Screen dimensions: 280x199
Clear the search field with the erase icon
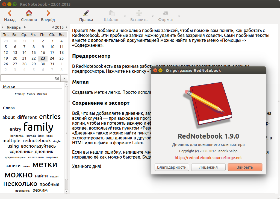(57, 78)
